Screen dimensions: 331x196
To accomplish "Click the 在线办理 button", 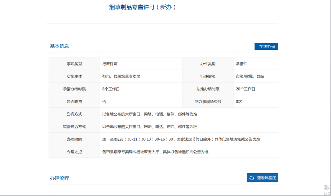I will pyautogui.click(x=267, y=47).
